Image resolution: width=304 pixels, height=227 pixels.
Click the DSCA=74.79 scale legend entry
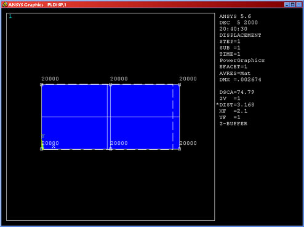[237, 92]
